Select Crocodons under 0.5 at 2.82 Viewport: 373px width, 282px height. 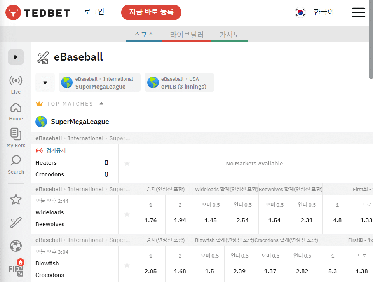[x=302, y=264]
